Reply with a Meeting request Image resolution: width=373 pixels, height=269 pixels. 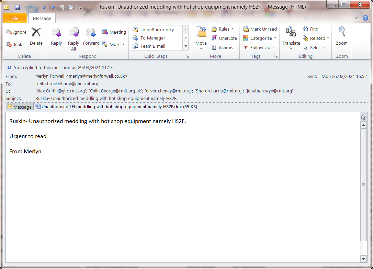114,32
